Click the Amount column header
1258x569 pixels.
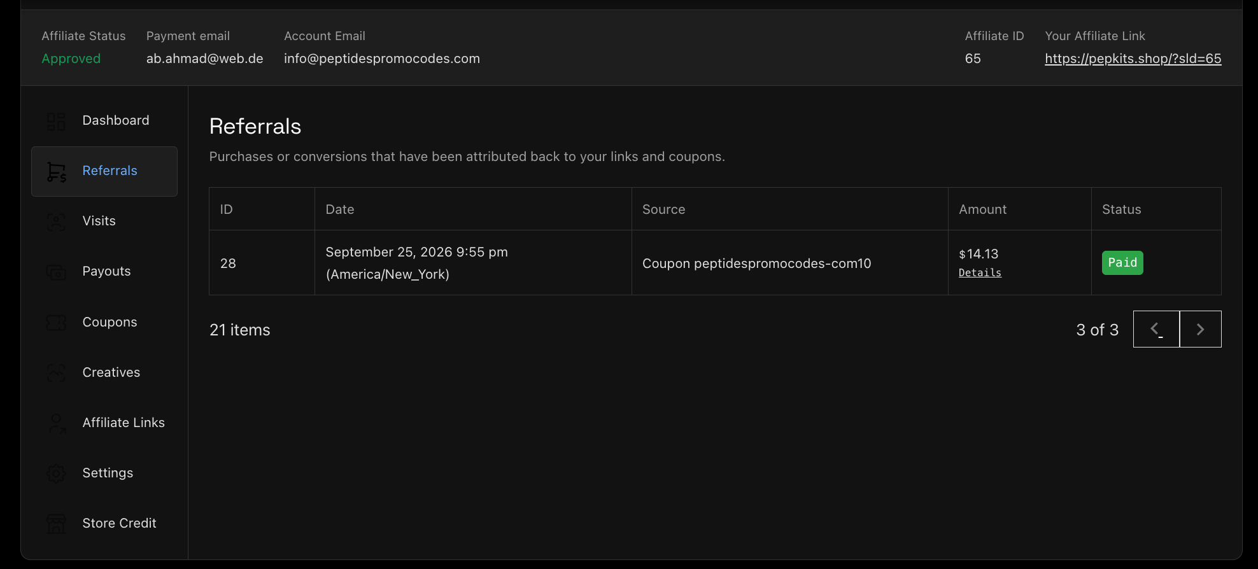coord(1020,209)
